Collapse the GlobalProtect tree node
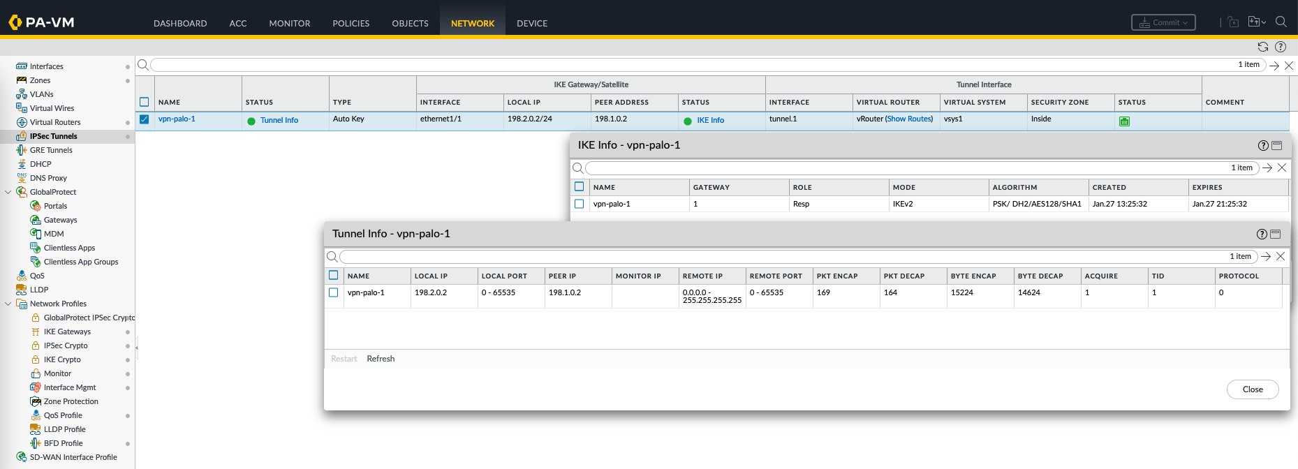Screen dimensions: 1298x469 click(8, 192)
